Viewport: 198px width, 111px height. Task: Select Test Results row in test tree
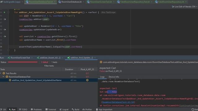tap(49, 73)
